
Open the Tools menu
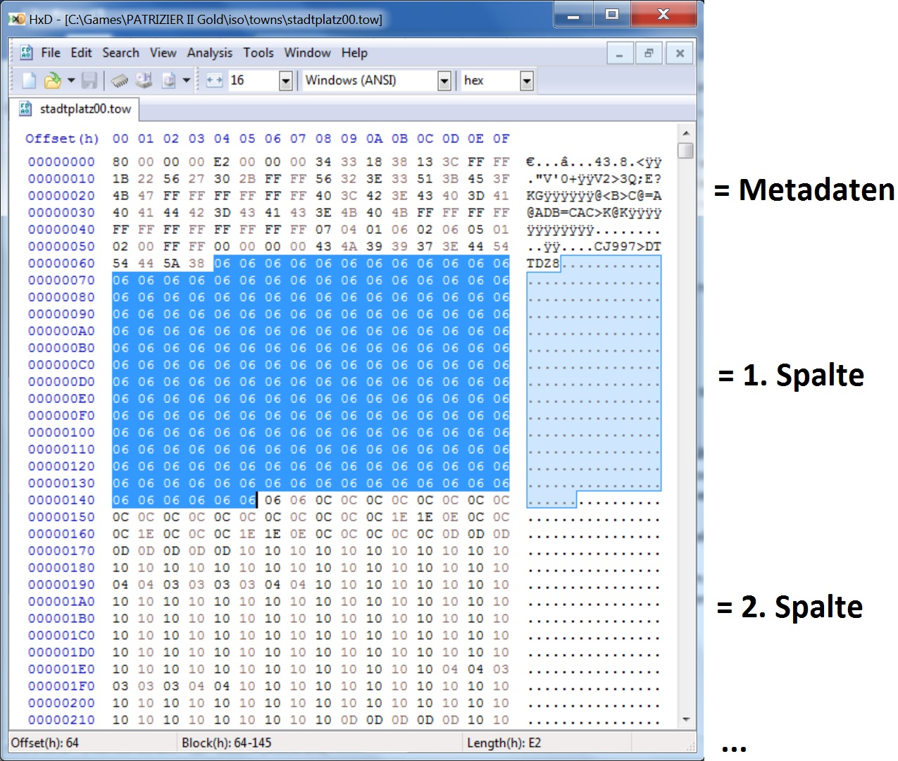[x=258, y=53]
